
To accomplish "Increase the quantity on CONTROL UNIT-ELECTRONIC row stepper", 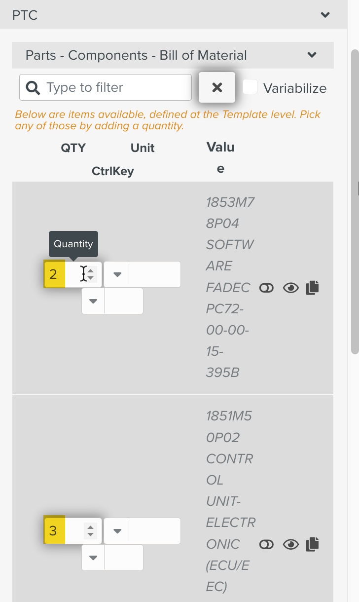I will pyautogui.click(x=90, y=527).
